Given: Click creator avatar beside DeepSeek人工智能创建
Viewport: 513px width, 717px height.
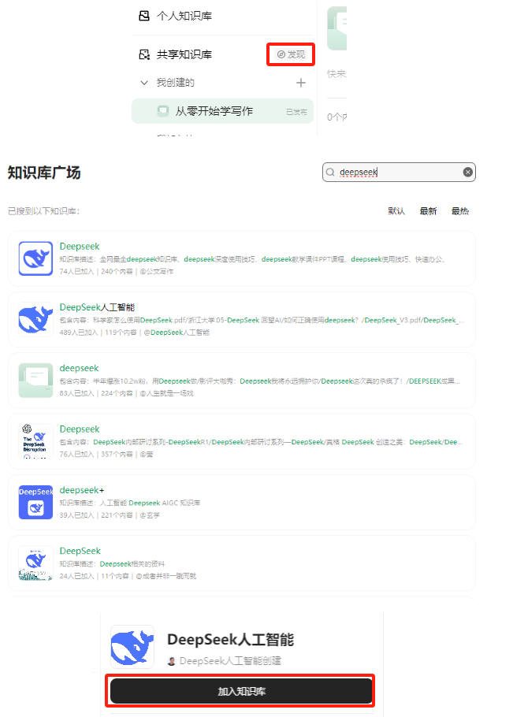Looking at the screenshot, I should 172,661.
